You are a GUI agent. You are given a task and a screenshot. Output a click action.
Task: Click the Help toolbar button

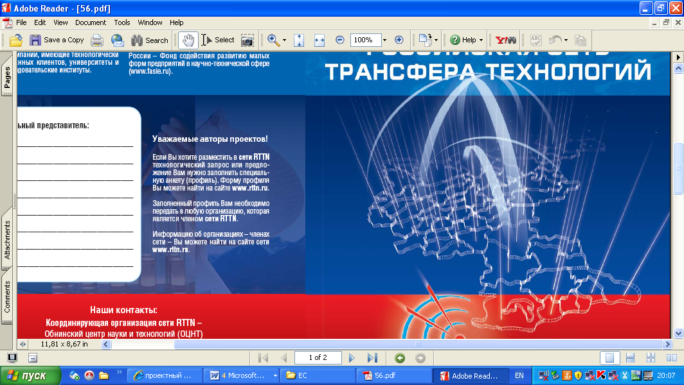pos(464,40)
